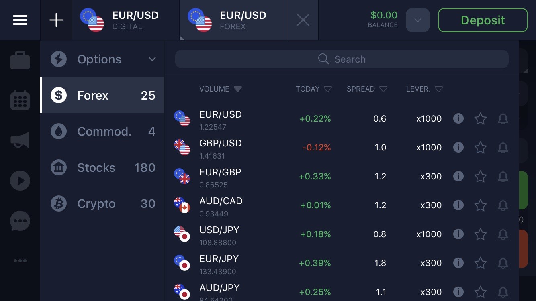536x301 pixels.
Task: Open the balance account dropdown
Action: 417,20
